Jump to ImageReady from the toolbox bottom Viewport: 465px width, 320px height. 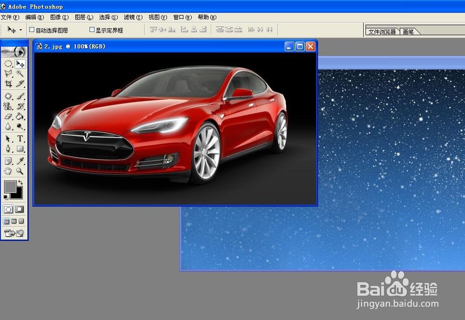pos(14,233)
